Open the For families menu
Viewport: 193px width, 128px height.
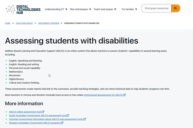[128, 9]
